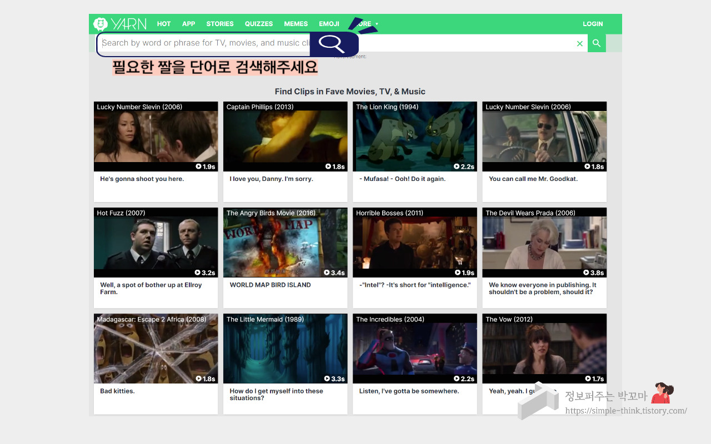Select caption "WORLD MAP BIRD ISLAND"
Viewport: 711px width, 444px height.
(271, 285)
